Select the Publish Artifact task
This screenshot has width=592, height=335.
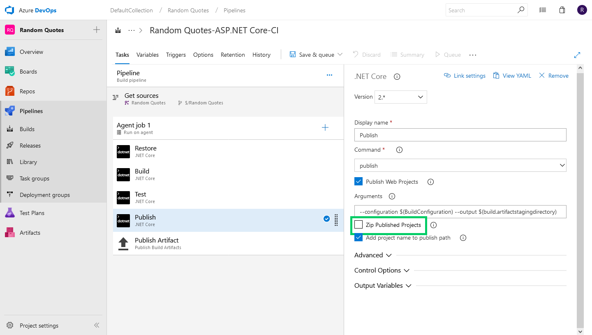[x=228, y=243]
